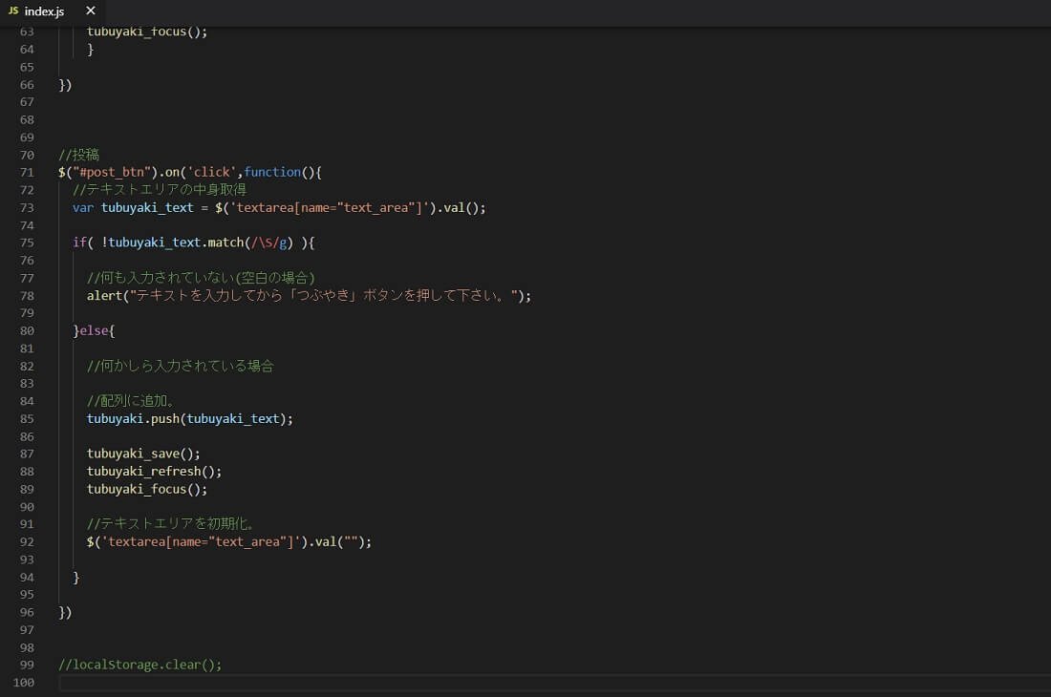
Task: Click the .val("") call on line 92
Action: click(338, 541)
